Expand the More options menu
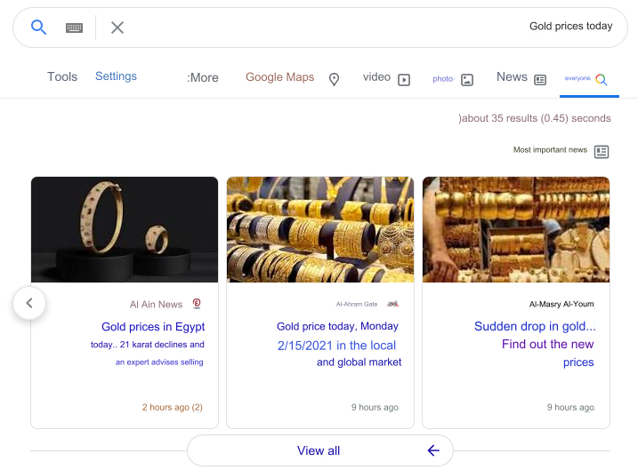The height and width of the screenshot is (470, 638). pyautogui.click(x=203, y=77)
